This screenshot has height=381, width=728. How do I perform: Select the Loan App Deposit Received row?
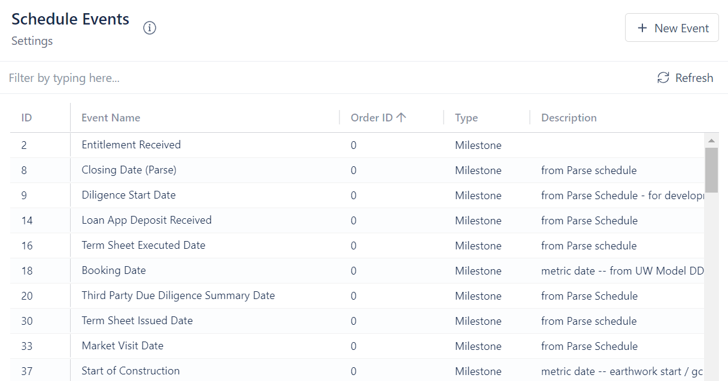click(147, 221)
